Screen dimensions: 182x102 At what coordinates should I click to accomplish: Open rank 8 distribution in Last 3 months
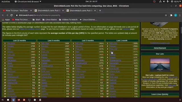(81, 63)
